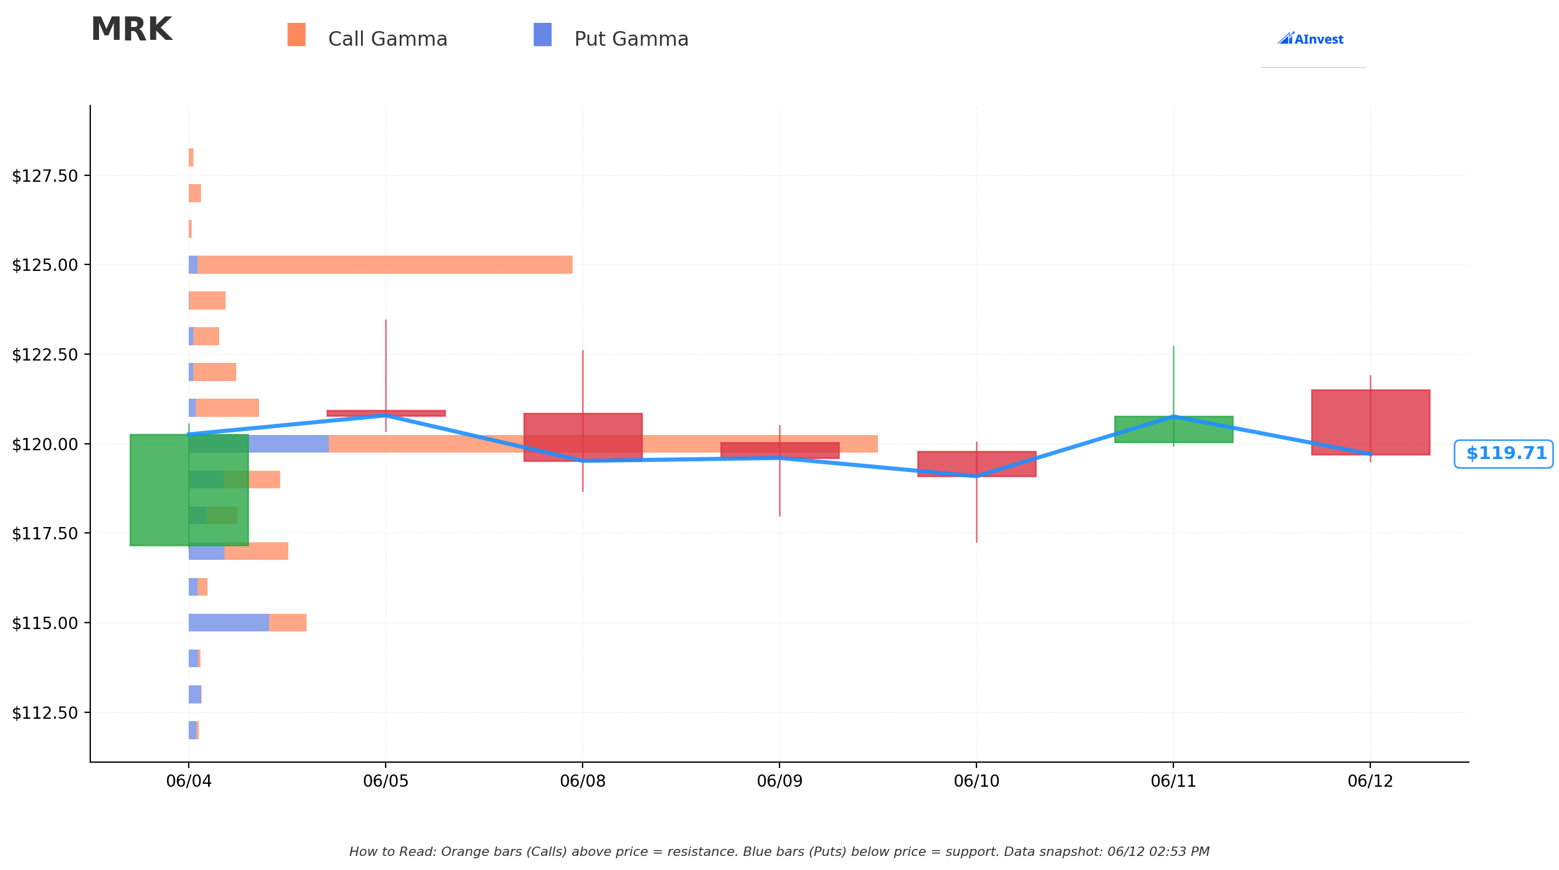Click the 06/12 date label
1559x870 pixels.
[x=1370, y=781]
